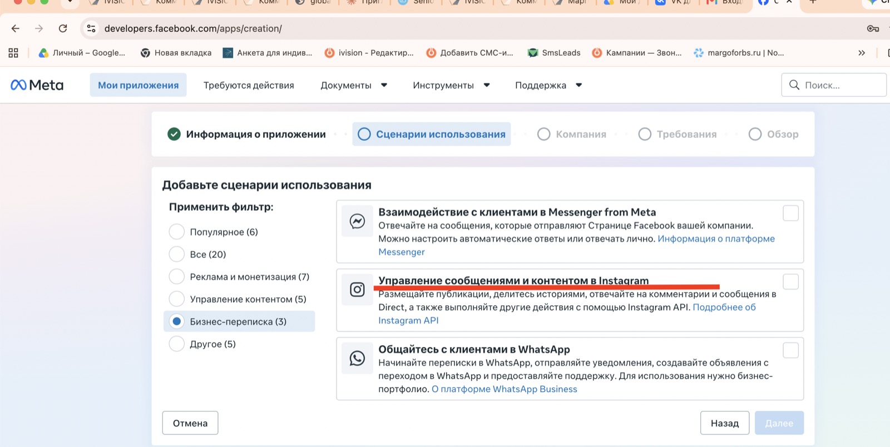This screenshot has width=890, height=447.
Task: Open site information icon in address bar
Action: (91, 28)
